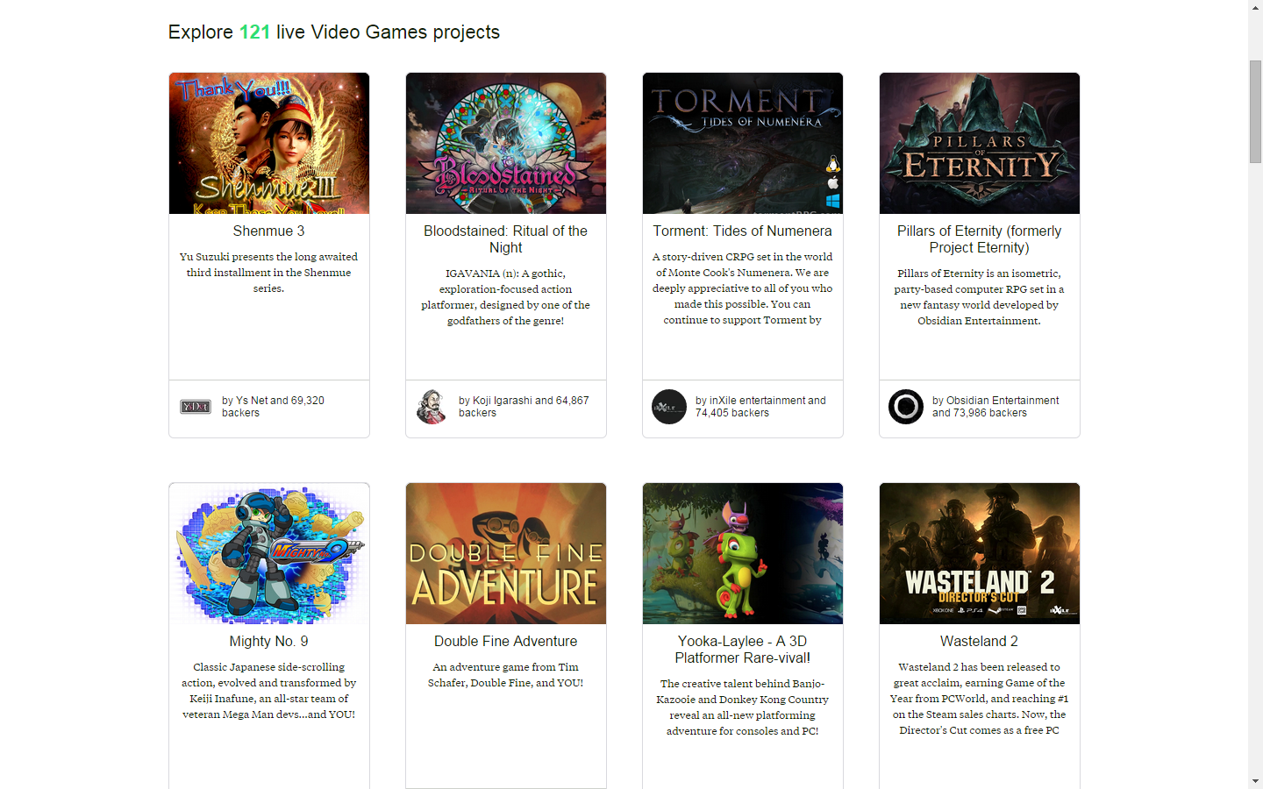This screenshot has width=1263, height=789.
Task: Open Bloodstained: Ritual of the Night title
Action: pyautogui.click(x=506, y=239)
